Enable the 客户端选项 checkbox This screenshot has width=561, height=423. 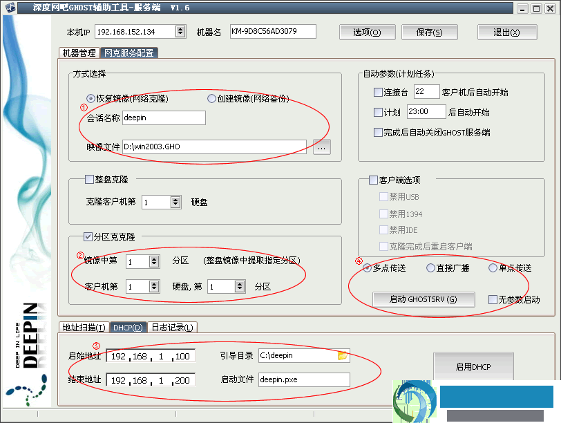pyautogui.click(x=373, y=180)
